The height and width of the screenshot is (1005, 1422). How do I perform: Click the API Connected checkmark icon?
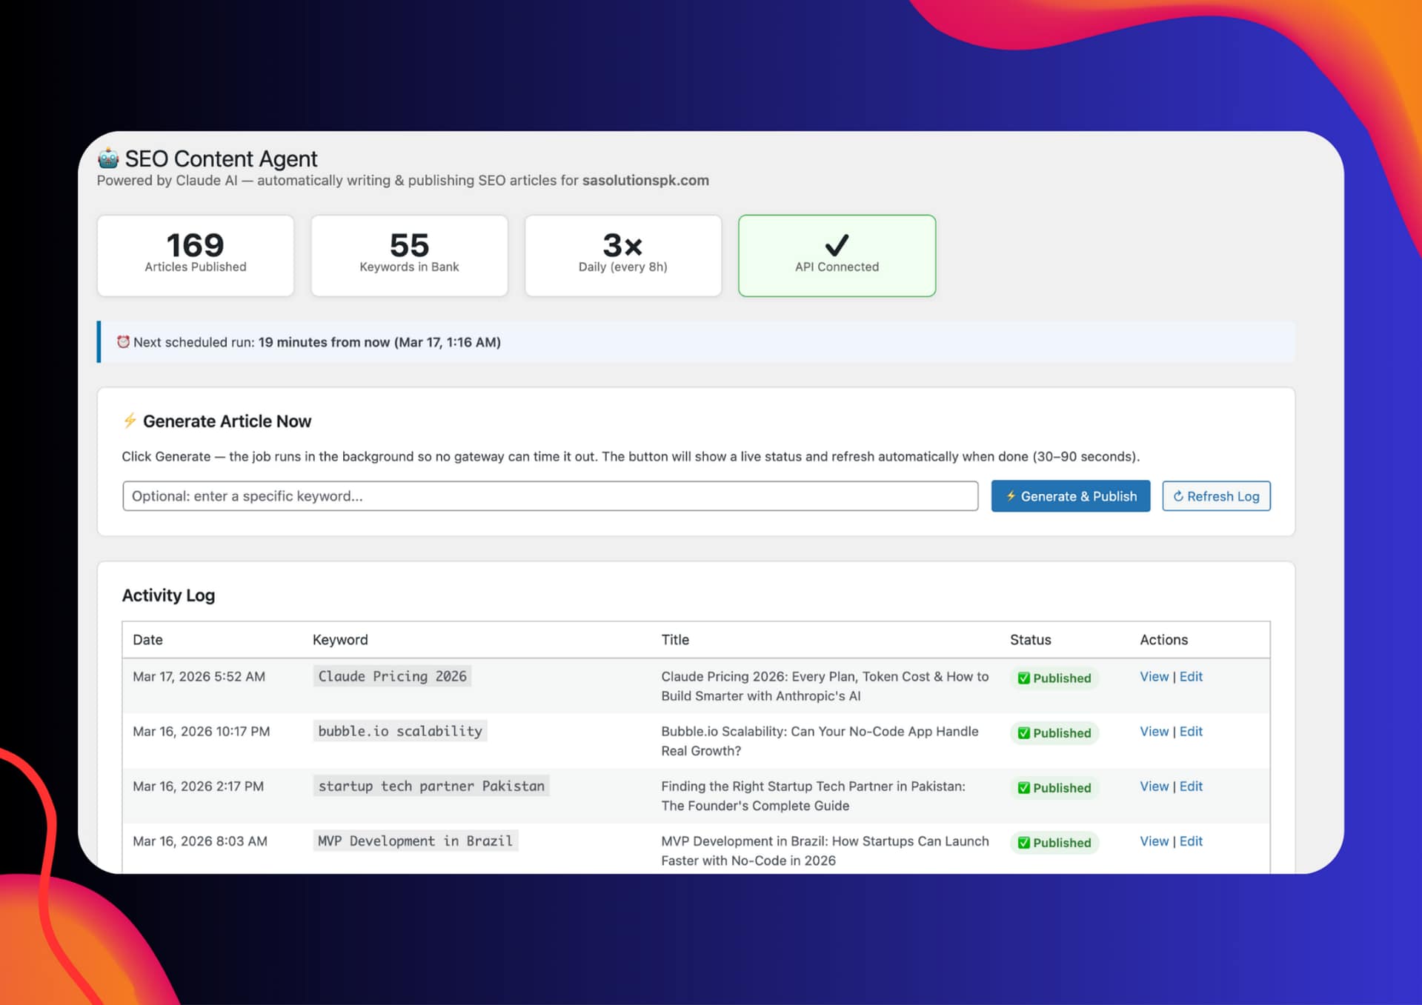pos(837,245)
